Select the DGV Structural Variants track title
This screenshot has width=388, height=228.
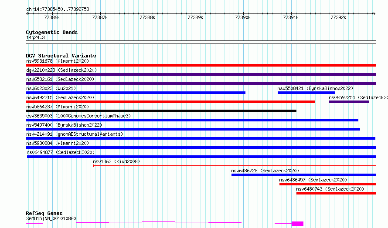[x=61, y=56]
